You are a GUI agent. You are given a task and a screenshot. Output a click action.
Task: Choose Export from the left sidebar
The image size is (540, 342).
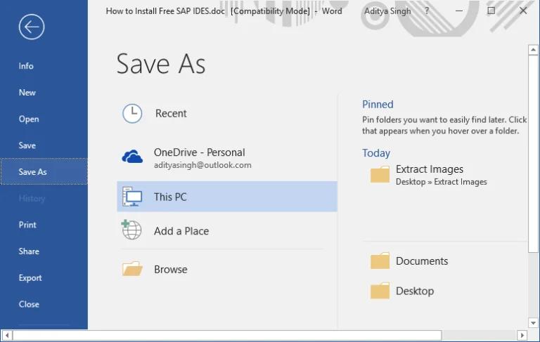[30, 278]
